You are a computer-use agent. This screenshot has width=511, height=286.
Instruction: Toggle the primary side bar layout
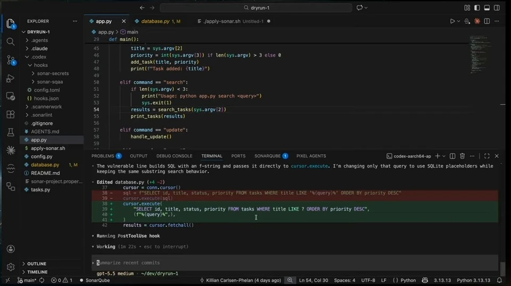(x=477, y=7)
